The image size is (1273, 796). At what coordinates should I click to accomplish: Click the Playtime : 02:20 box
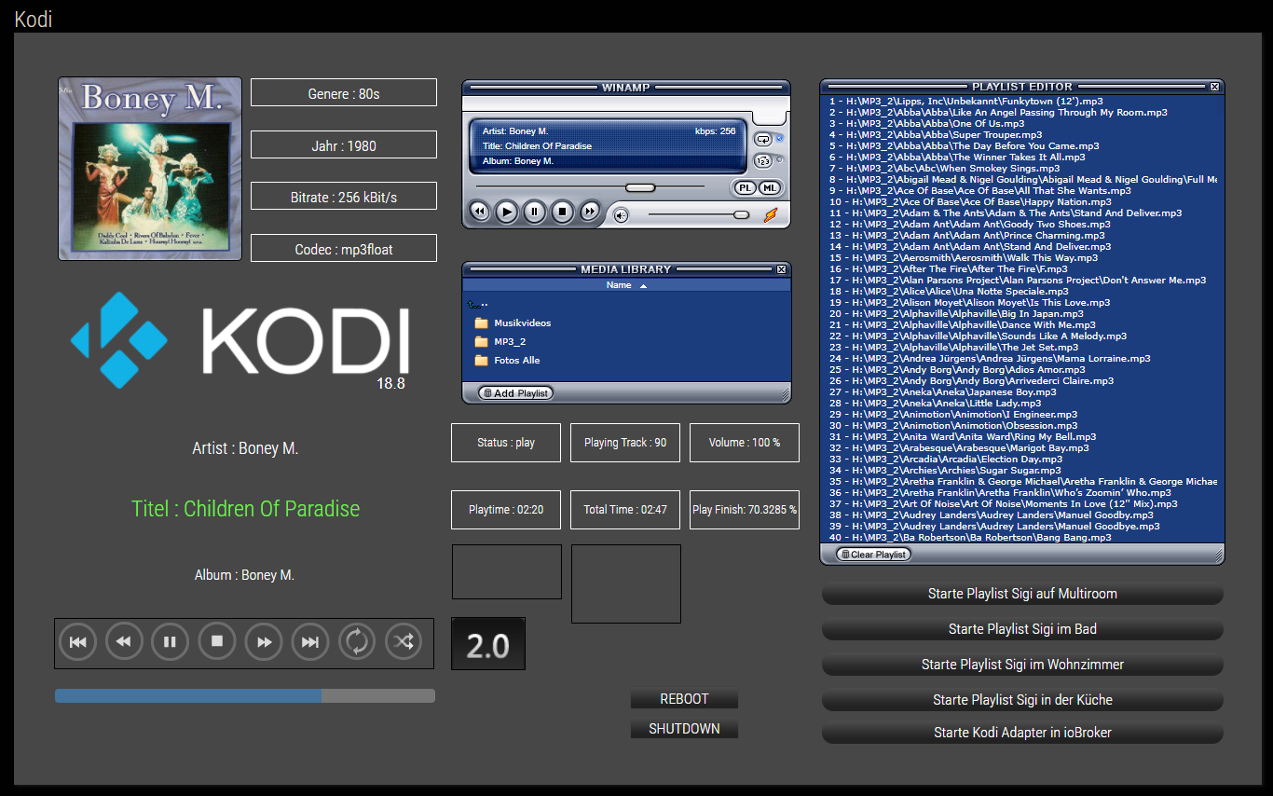pyautogui.click(x=506, y=510)
